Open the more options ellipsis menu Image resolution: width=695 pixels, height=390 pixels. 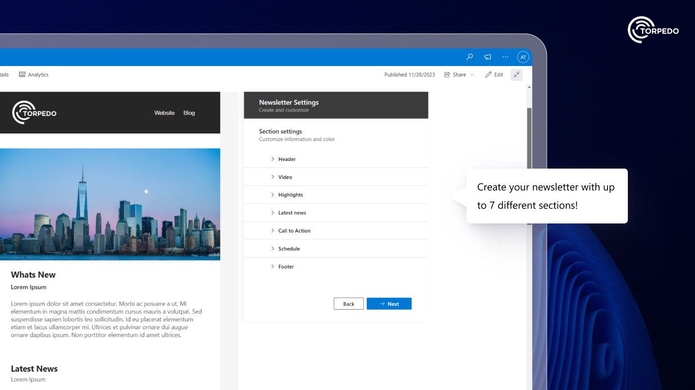pos(505,57)
